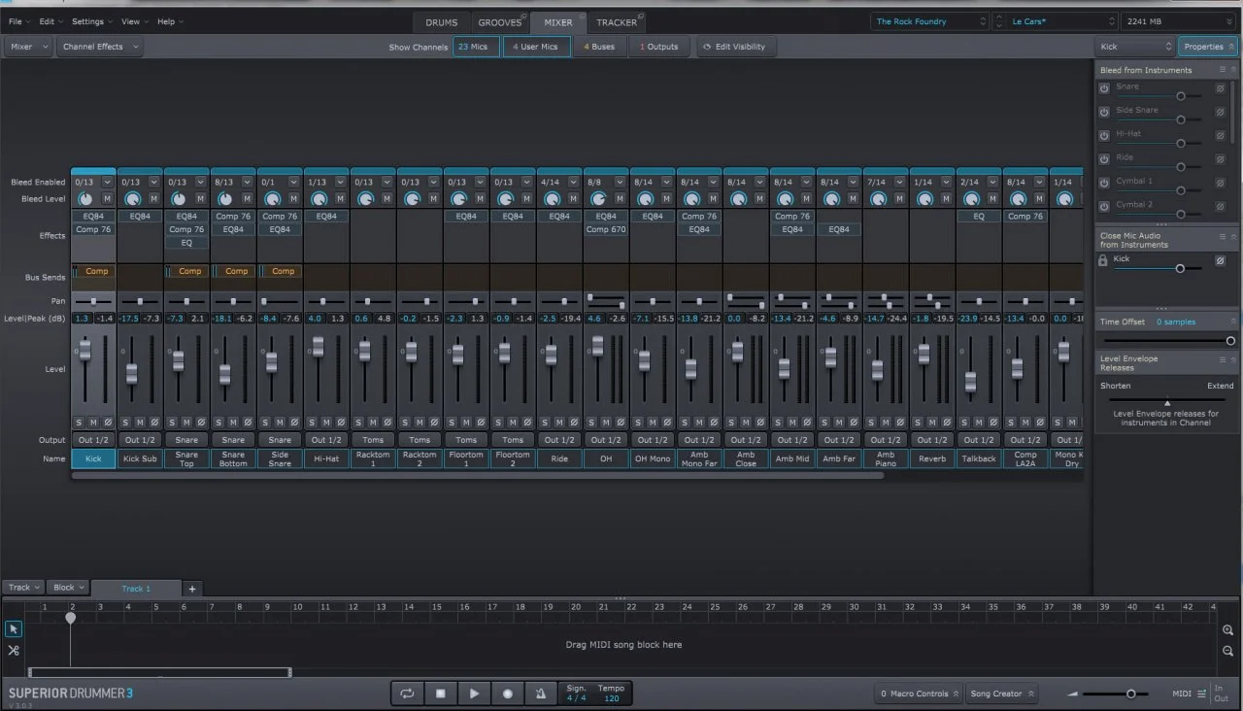Toggle loop playback in transport

click(x=407, y=694)
